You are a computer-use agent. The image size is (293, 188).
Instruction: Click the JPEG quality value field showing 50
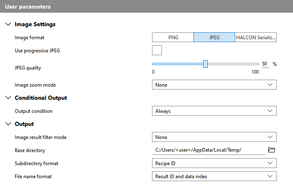(265, 64)
